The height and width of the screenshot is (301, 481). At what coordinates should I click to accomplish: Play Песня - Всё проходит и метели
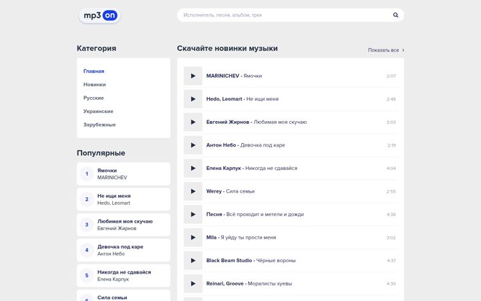coord(193,214)
